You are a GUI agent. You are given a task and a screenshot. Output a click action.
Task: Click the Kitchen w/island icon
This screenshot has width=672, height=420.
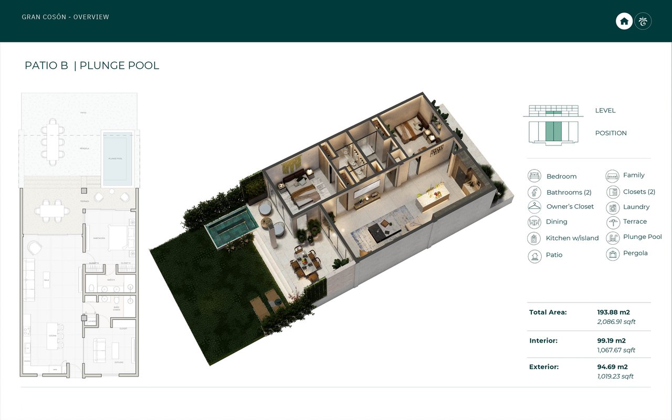coord(534,238)
